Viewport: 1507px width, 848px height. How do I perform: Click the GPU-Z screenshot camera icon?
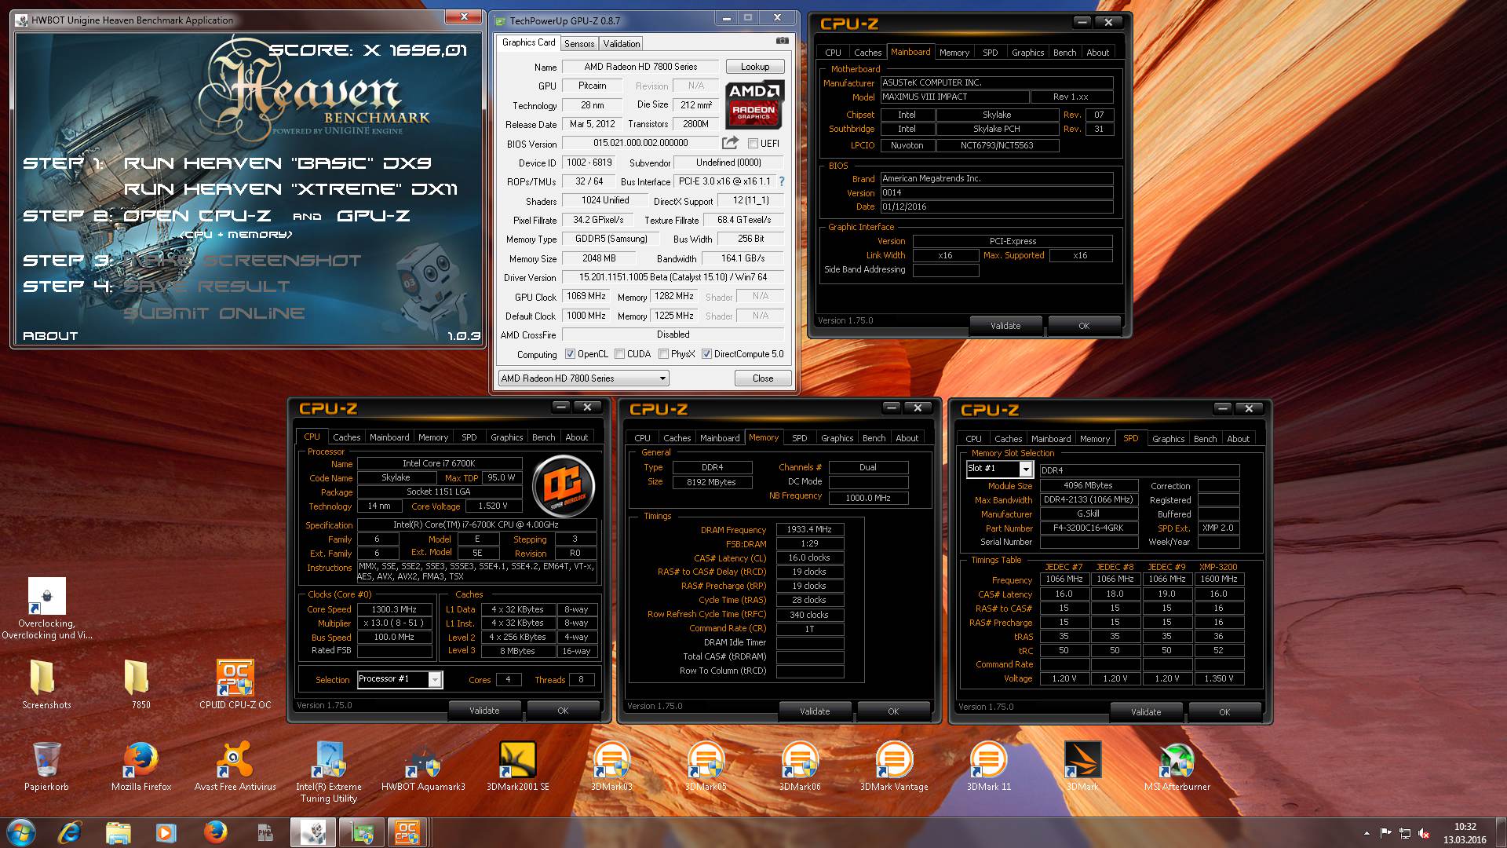(x=782, y=41)
